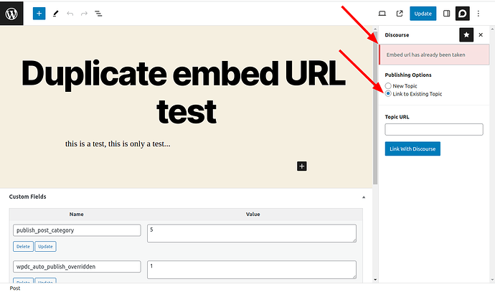The width and height of the screenshot is (495, 292).
Task: Toggle the Discourse sidebar icon
Action: point(463,14)
